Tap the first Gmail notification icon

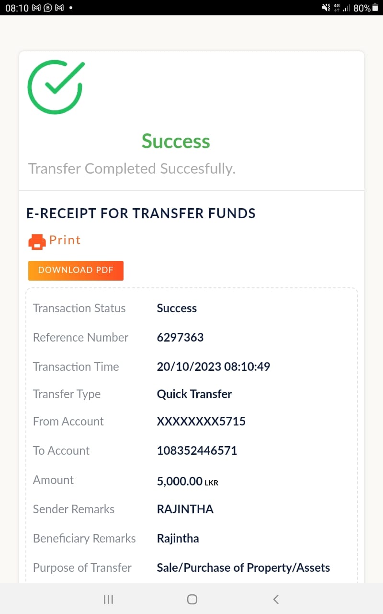tap(36, 8)
